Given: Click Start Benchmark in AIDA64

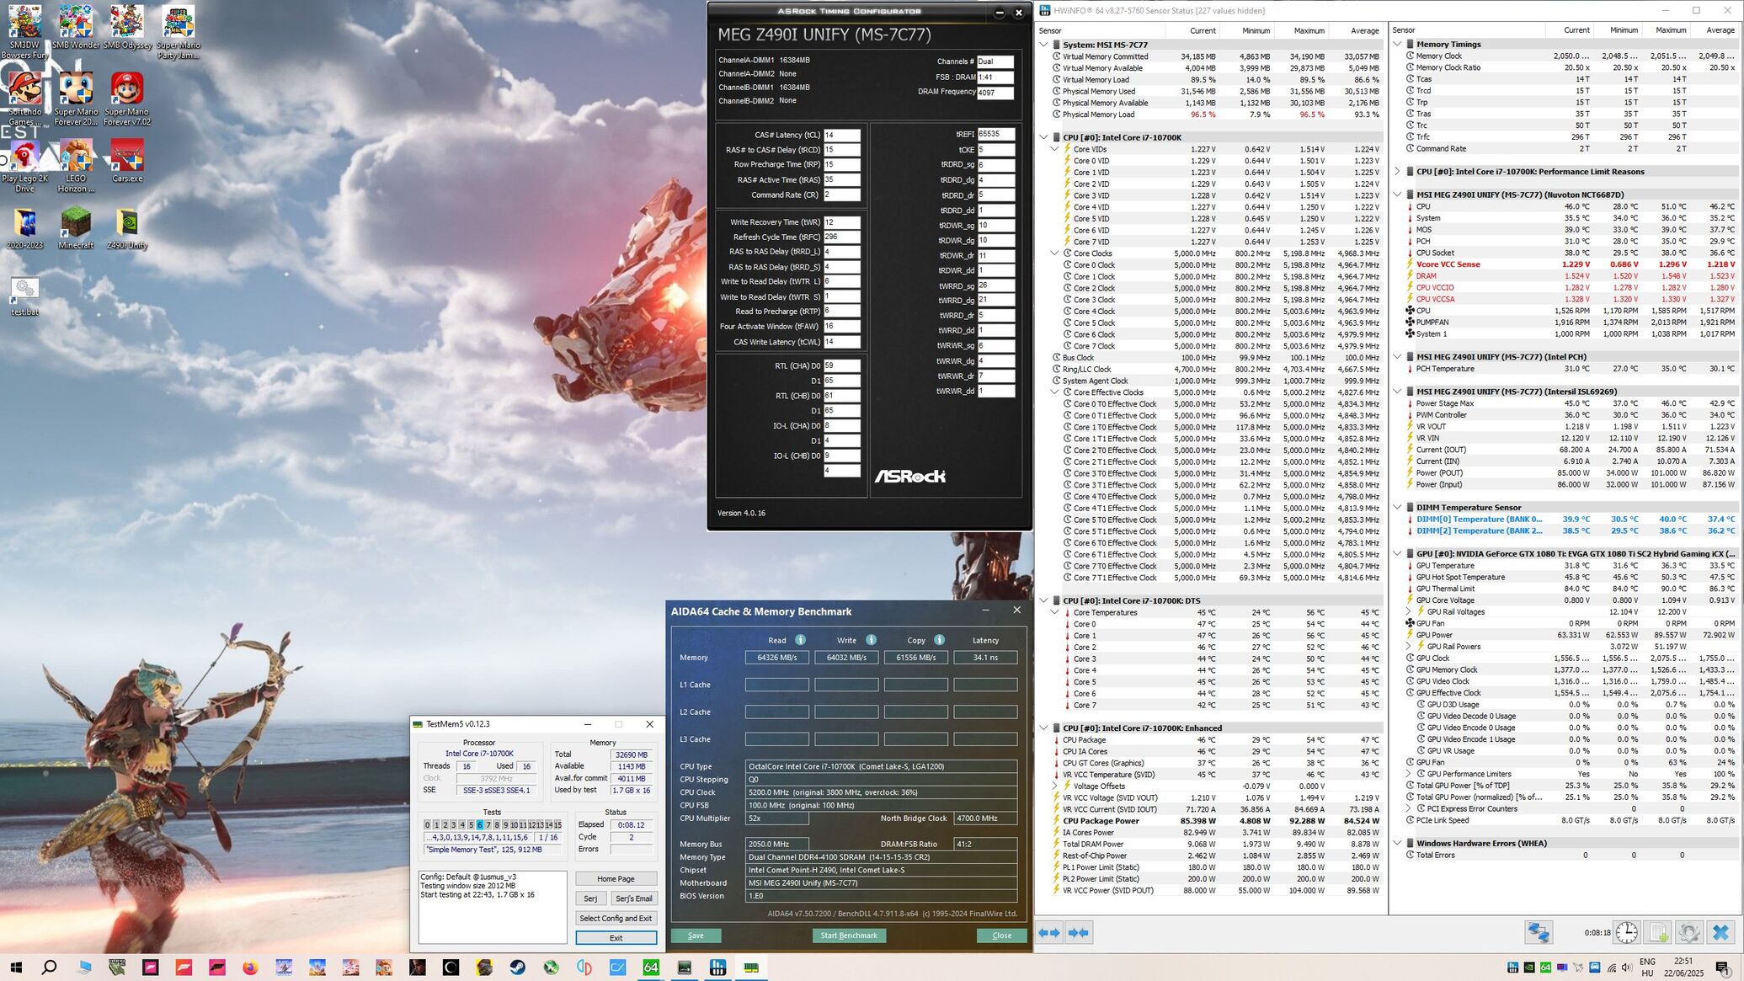Looking at the screenshot, I should tap(849, 936).
